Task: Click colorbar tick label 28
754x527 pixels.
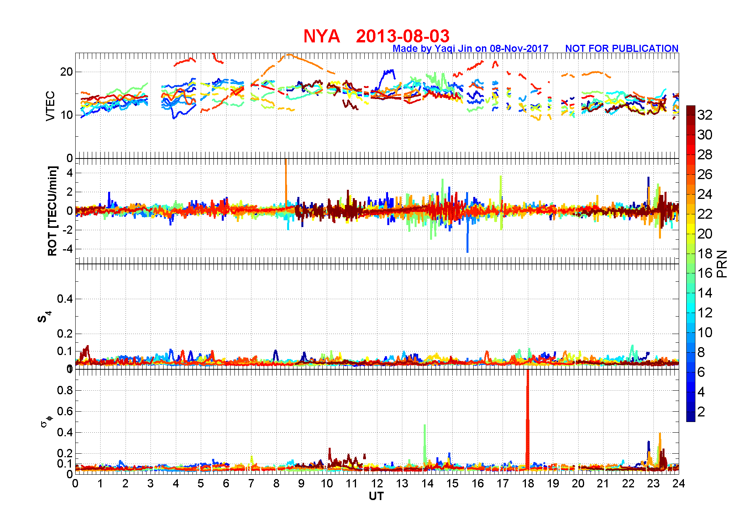Action: [705, 155]
